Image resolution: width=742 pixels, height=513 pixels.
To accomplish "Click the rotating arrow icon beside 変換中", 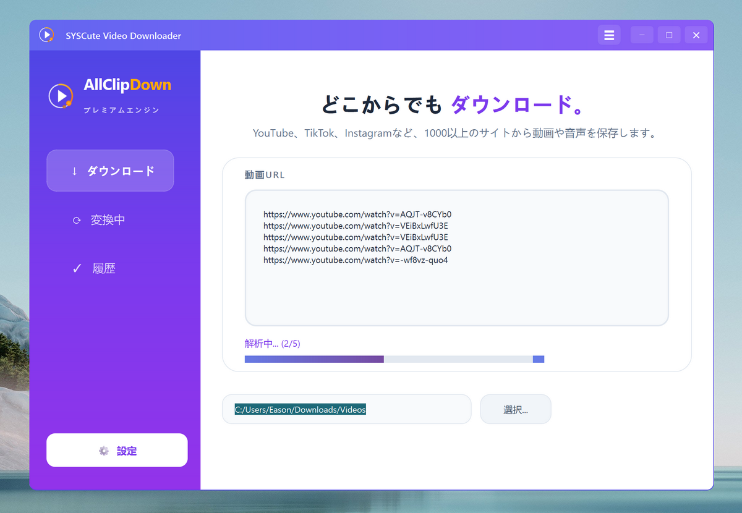I will click(77, 220).
